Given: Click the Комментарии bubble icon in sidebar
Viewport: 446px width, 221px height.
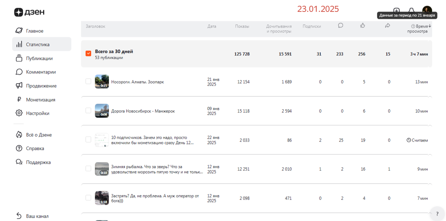Looking at the screenshot, I should (x=19, y=72).
